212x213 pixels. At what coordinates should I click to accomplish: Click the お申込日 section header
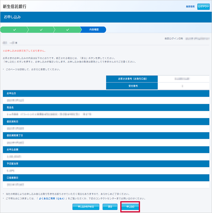(106, 93)
